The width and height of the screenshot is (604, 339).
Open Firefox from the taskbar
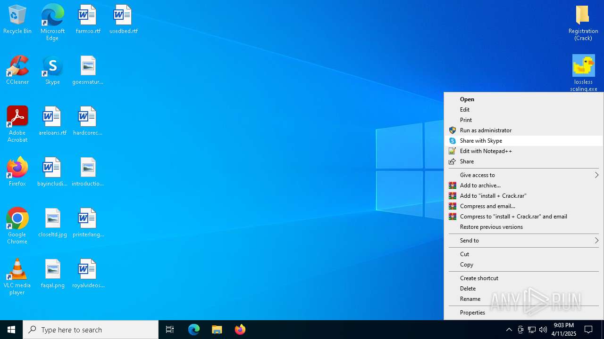tap(240, 330)
